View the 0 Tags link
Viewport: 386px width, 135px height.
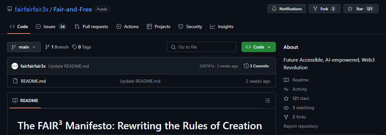[82, 47]
